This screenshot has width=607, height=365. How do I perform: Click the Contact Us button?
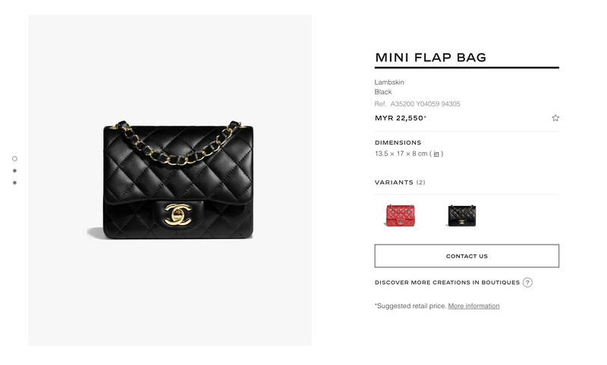coord(467,256)
